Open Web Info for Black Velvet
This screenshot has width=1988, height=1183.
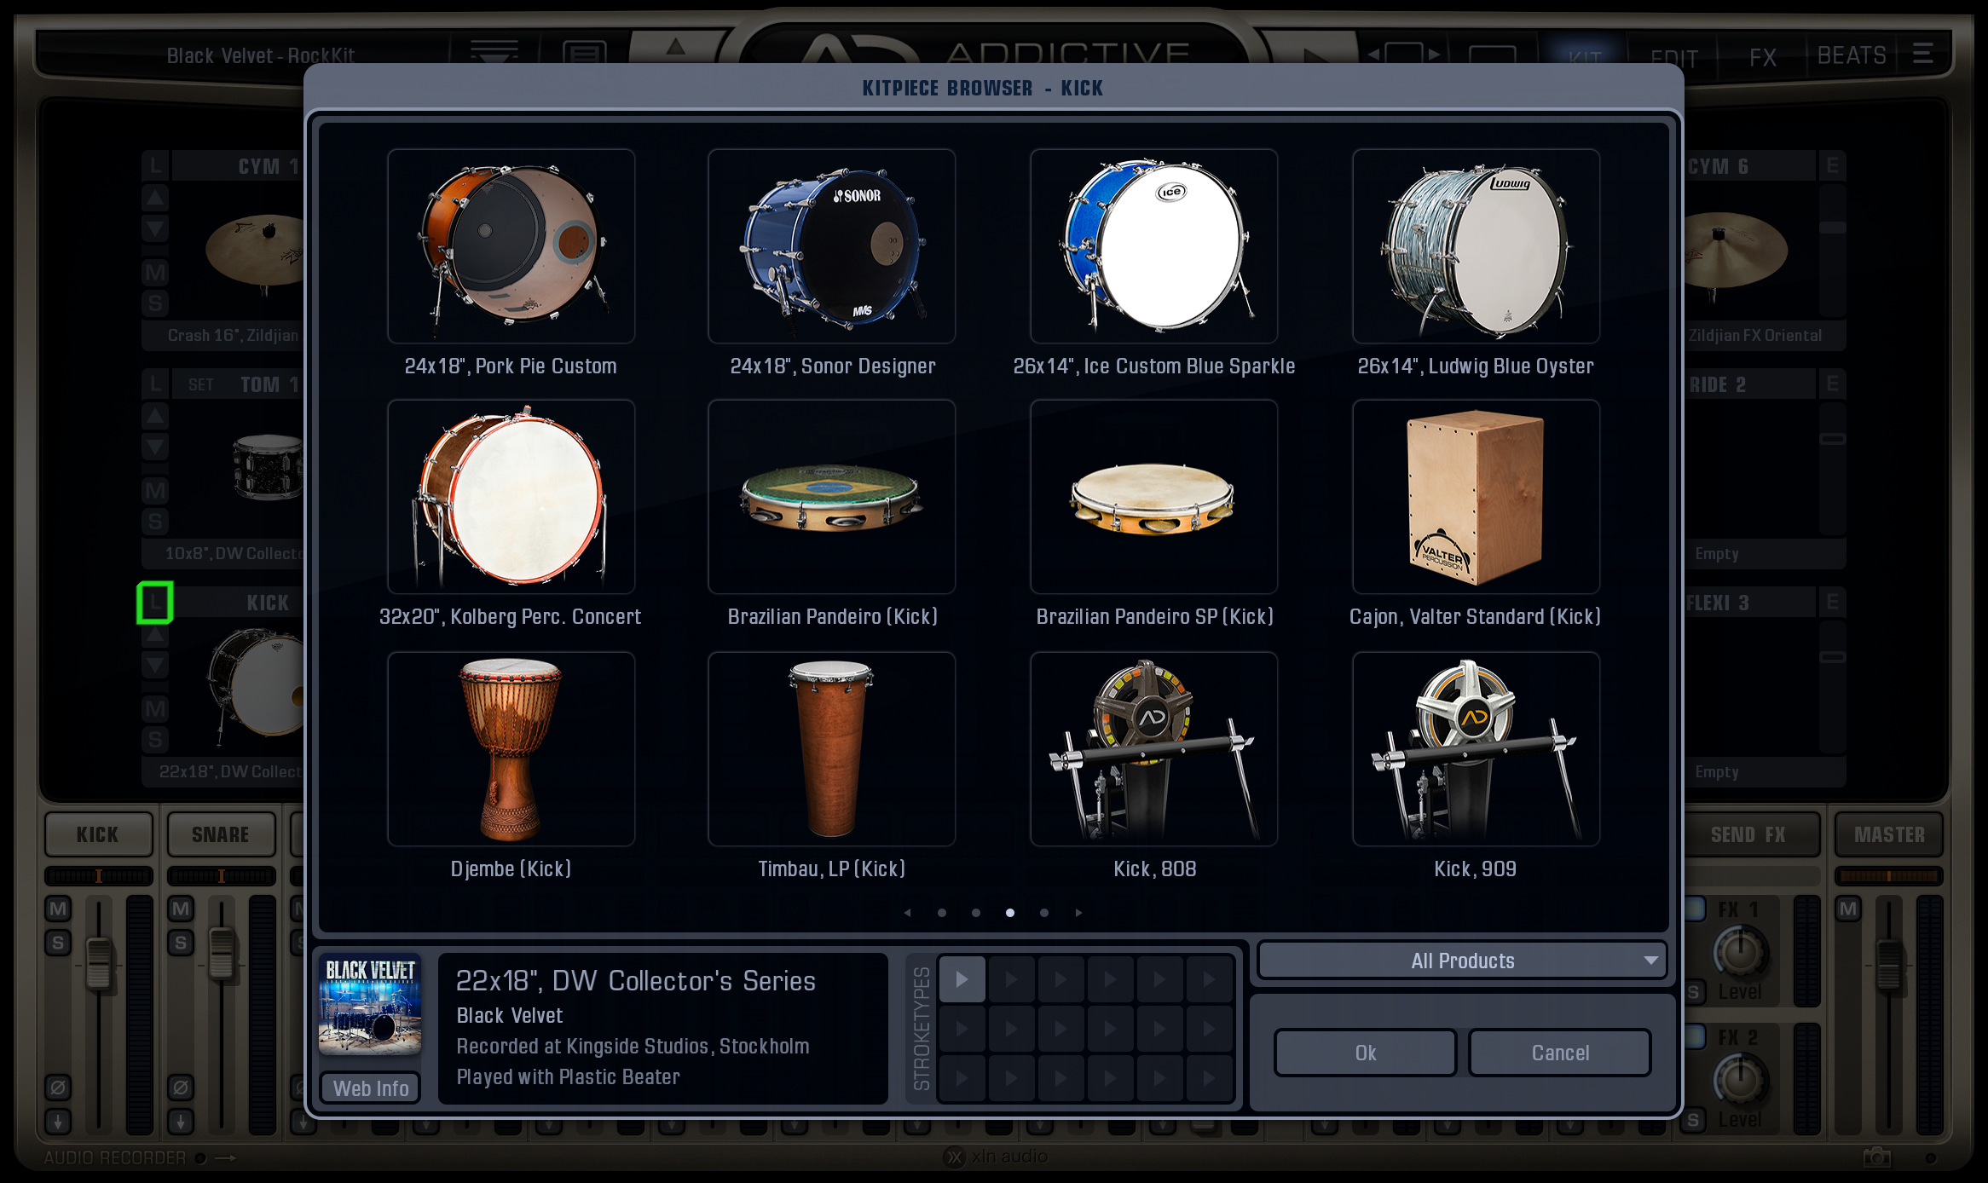(x=371, y=1088)
